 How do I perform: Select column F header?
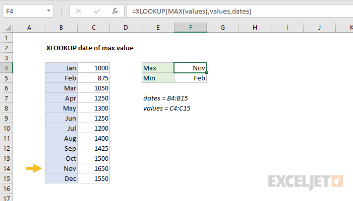pyautogui.click(x=191, y=28)
